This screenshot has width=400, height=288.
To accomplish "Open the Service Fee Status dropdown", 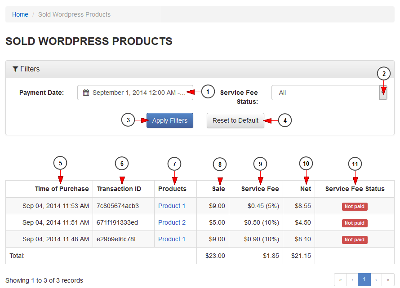I will [x=325, y=93].
